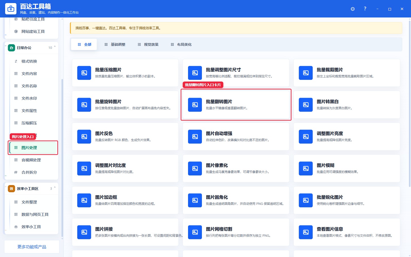Open 文件整理 in the sidebar
The image size is (411, 257).
coord(33,202)
